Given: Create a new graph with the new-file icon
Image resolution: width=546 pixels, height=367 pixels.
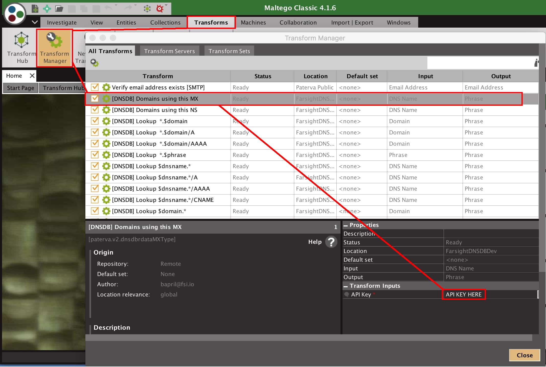Looking at the screenshot, I should pyautogui.click(x=35, y=9).
